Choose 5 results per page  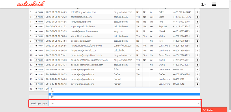coord(124,89)
